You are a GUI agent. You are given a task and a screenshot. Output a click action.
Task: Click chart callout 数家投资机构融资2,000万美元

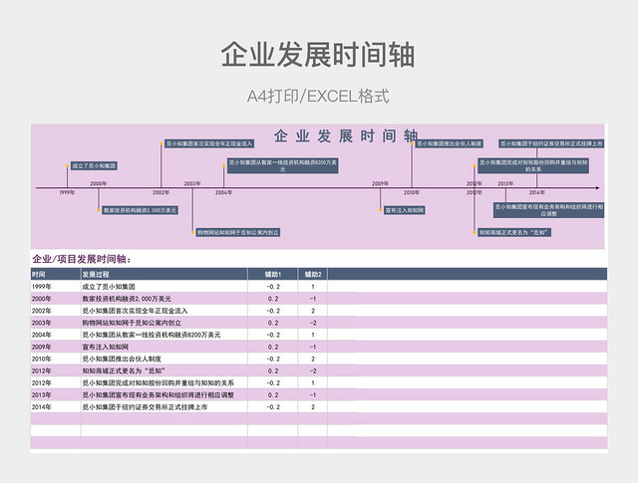point(140,210)
